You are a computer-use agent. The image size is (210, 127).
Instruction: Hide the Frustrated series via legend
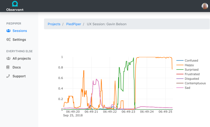(188, 74)
